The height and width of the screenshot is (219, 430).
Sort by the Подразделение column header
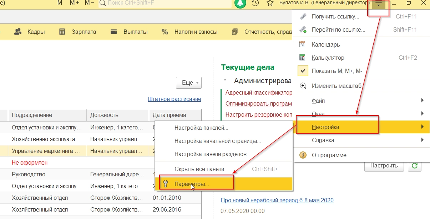click(47, 115)
